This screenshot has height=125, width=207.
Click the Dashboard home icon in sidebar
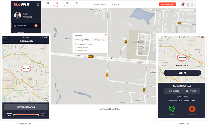15,26
